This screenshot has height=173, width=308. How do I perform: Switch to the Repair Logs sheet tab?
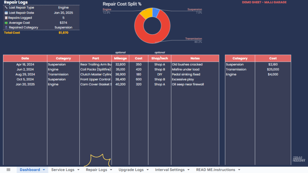click(96, 170)
